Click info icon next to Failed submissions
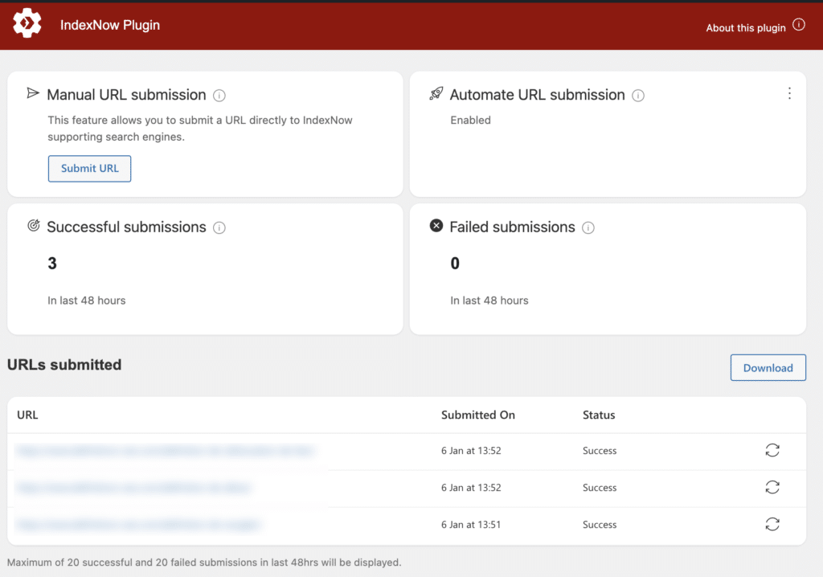The width and height of the screenshot is (823, 577). point(588,228)
